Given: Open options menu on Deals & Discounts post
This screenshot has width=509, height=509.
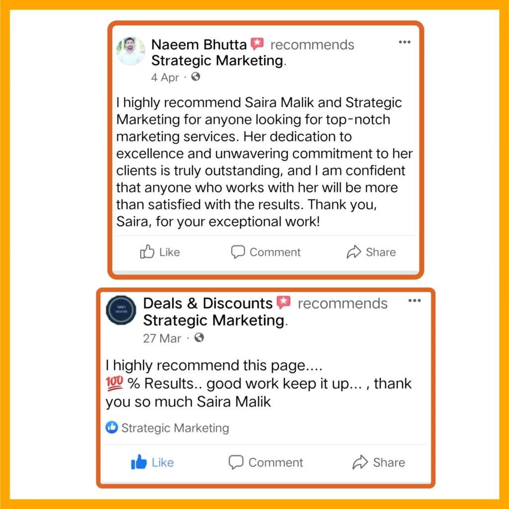Looking at the screenshot, I should point(414,301).
